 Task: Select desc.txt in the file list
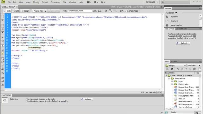click(x=182, y=98)
